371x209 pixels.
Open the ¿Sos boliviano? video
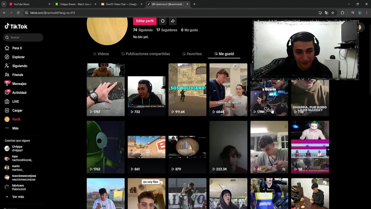click(x=187, y=90)
